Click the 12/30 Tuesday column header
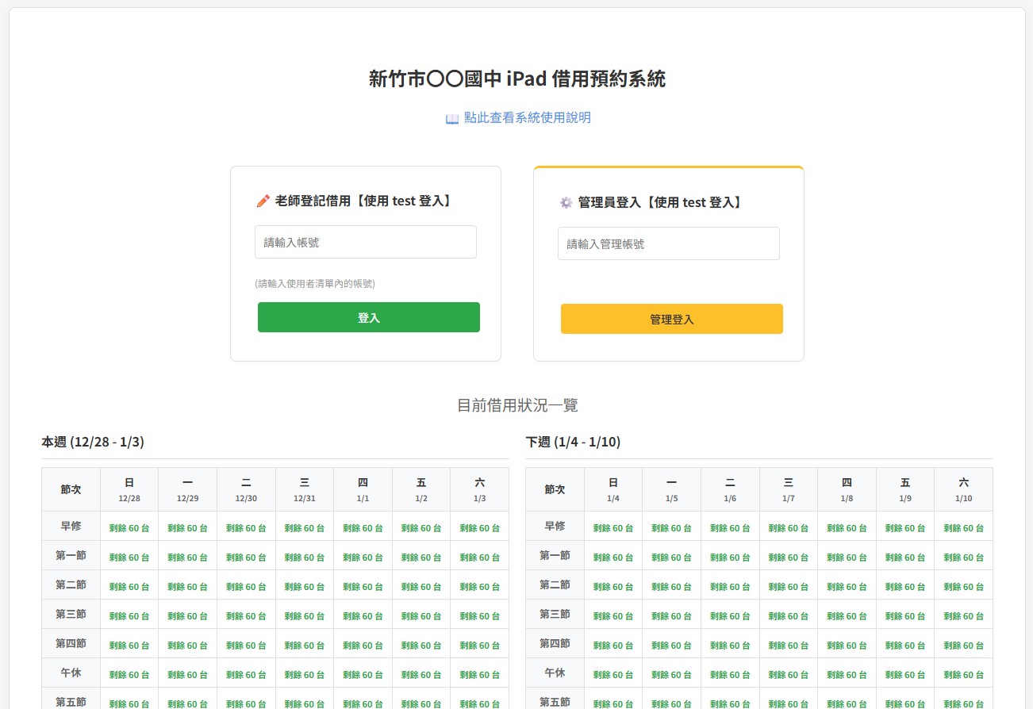Screen dimensions: 1033x709 [246, 489]
